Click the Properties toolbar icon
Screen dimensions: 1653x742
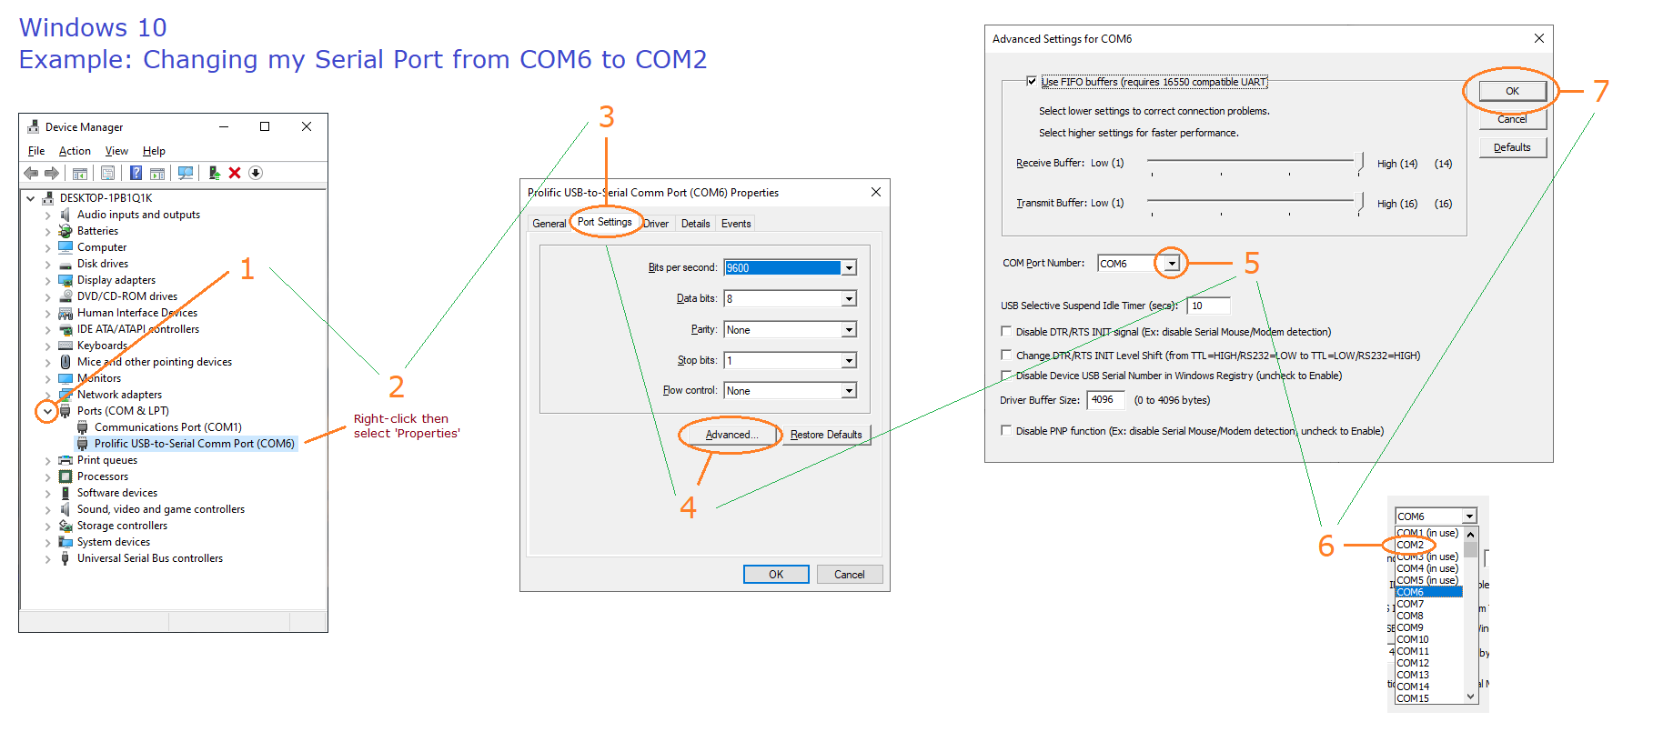pos(108,173)
